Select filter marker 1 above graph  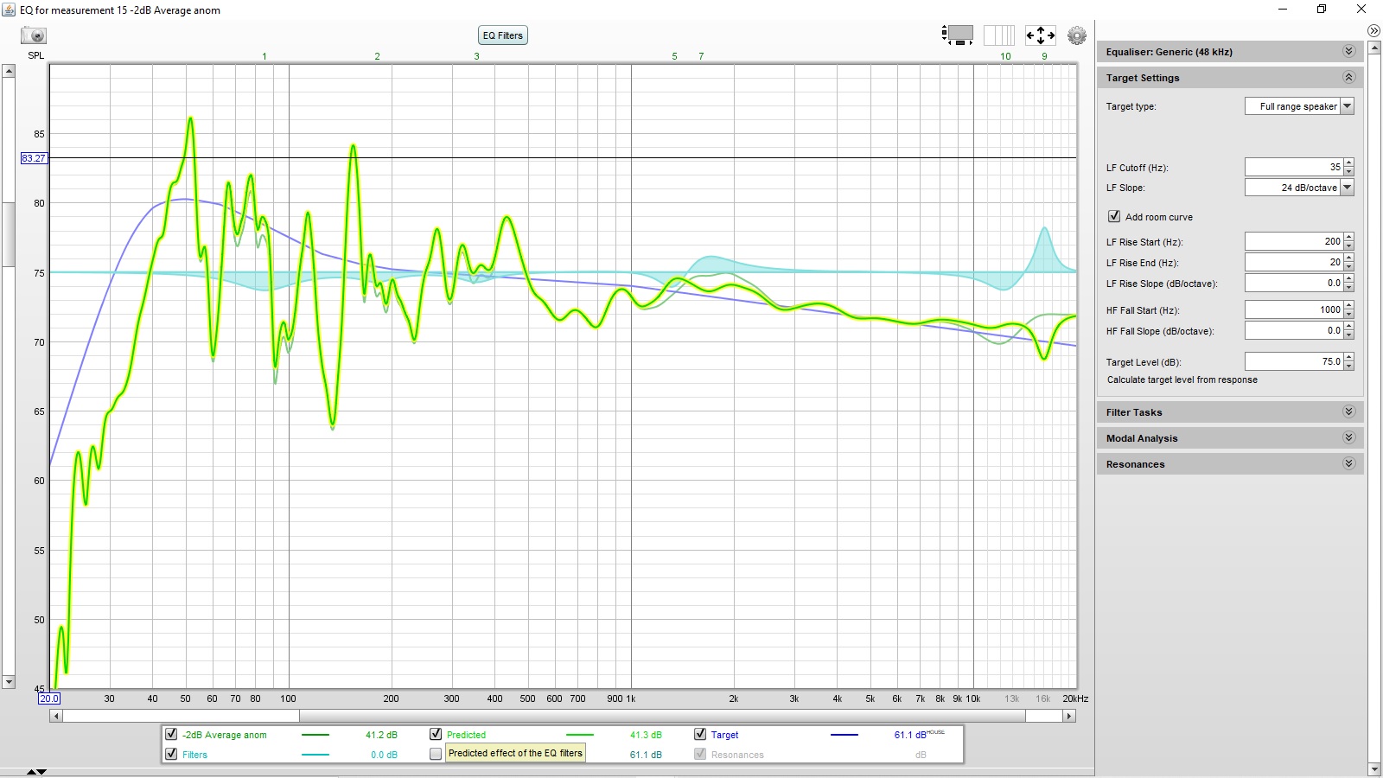click(x=264, y=56)
